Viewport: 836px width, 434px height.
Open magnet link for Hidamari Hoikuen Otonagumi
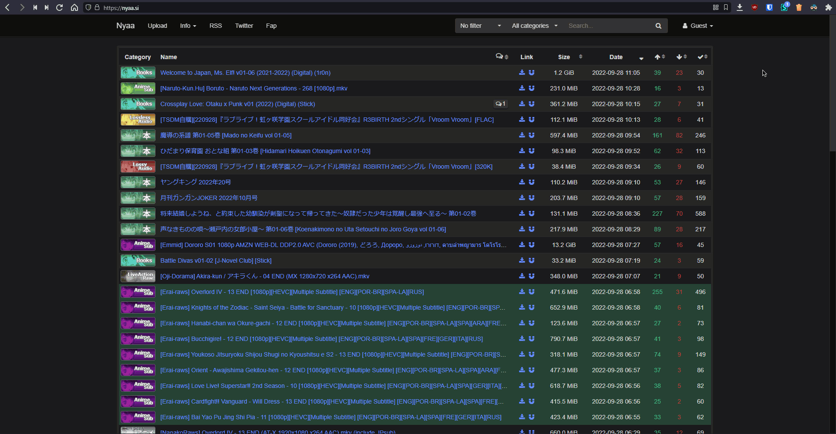[x=532, y=151]
